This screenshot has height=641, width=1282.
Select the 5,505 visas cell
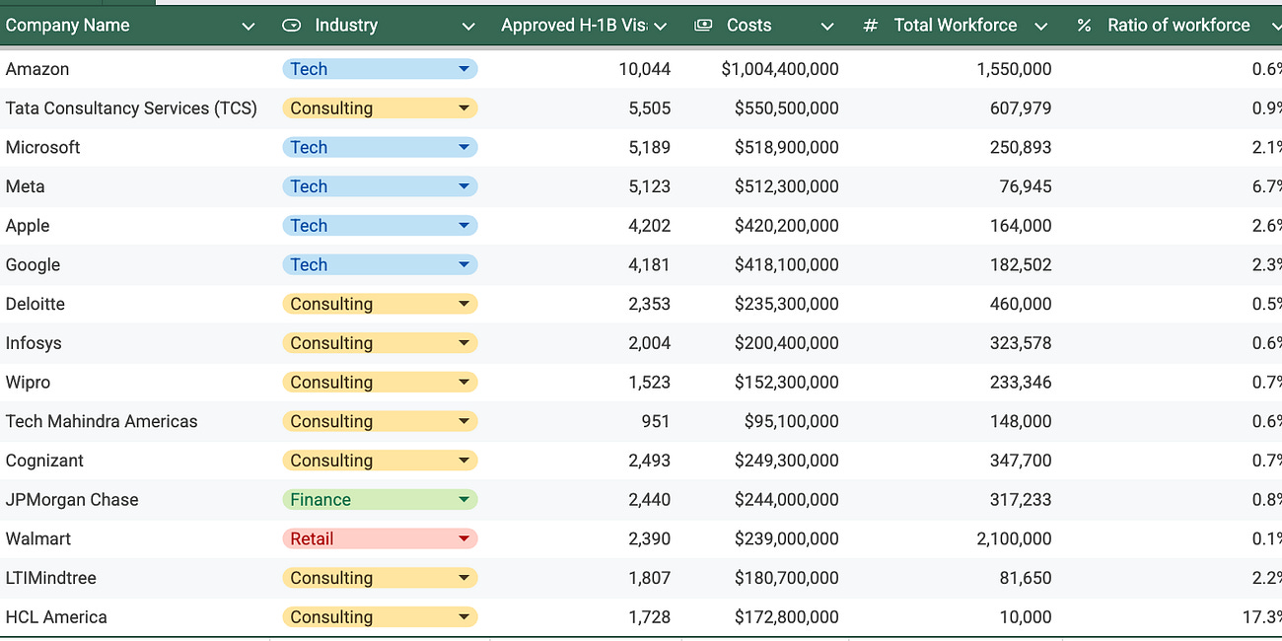click(586, 108)
